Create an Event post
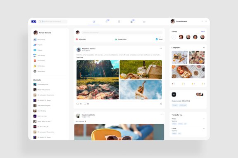 159,39
